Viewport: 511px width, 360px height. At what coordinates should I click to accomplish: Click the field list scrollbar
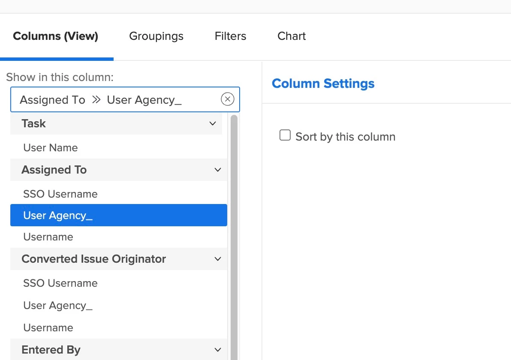[234, 236]
